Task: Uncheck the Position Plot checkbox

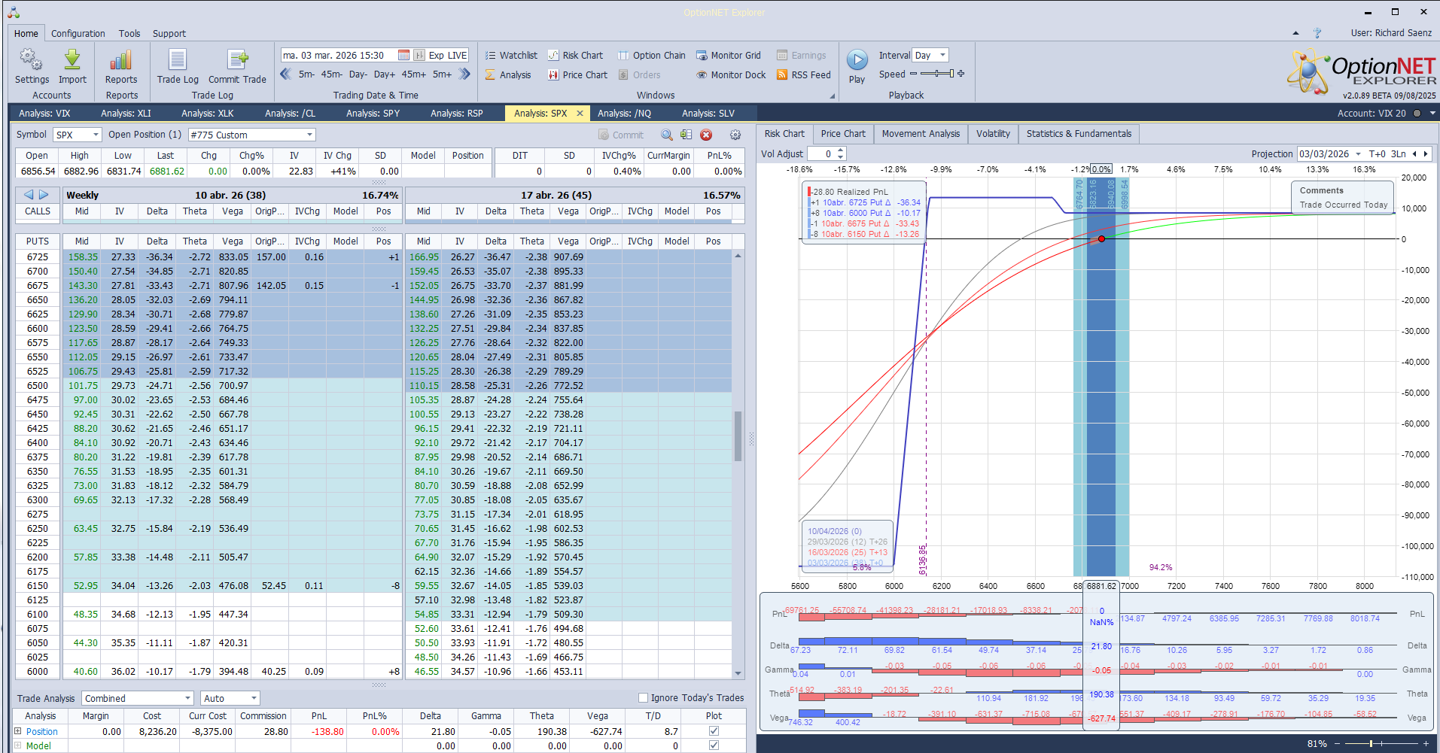Action: pos(714,731)
